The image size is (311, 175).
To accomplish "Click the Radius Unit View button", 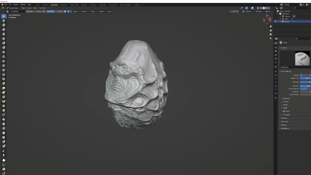I will (x=306, y=78).
